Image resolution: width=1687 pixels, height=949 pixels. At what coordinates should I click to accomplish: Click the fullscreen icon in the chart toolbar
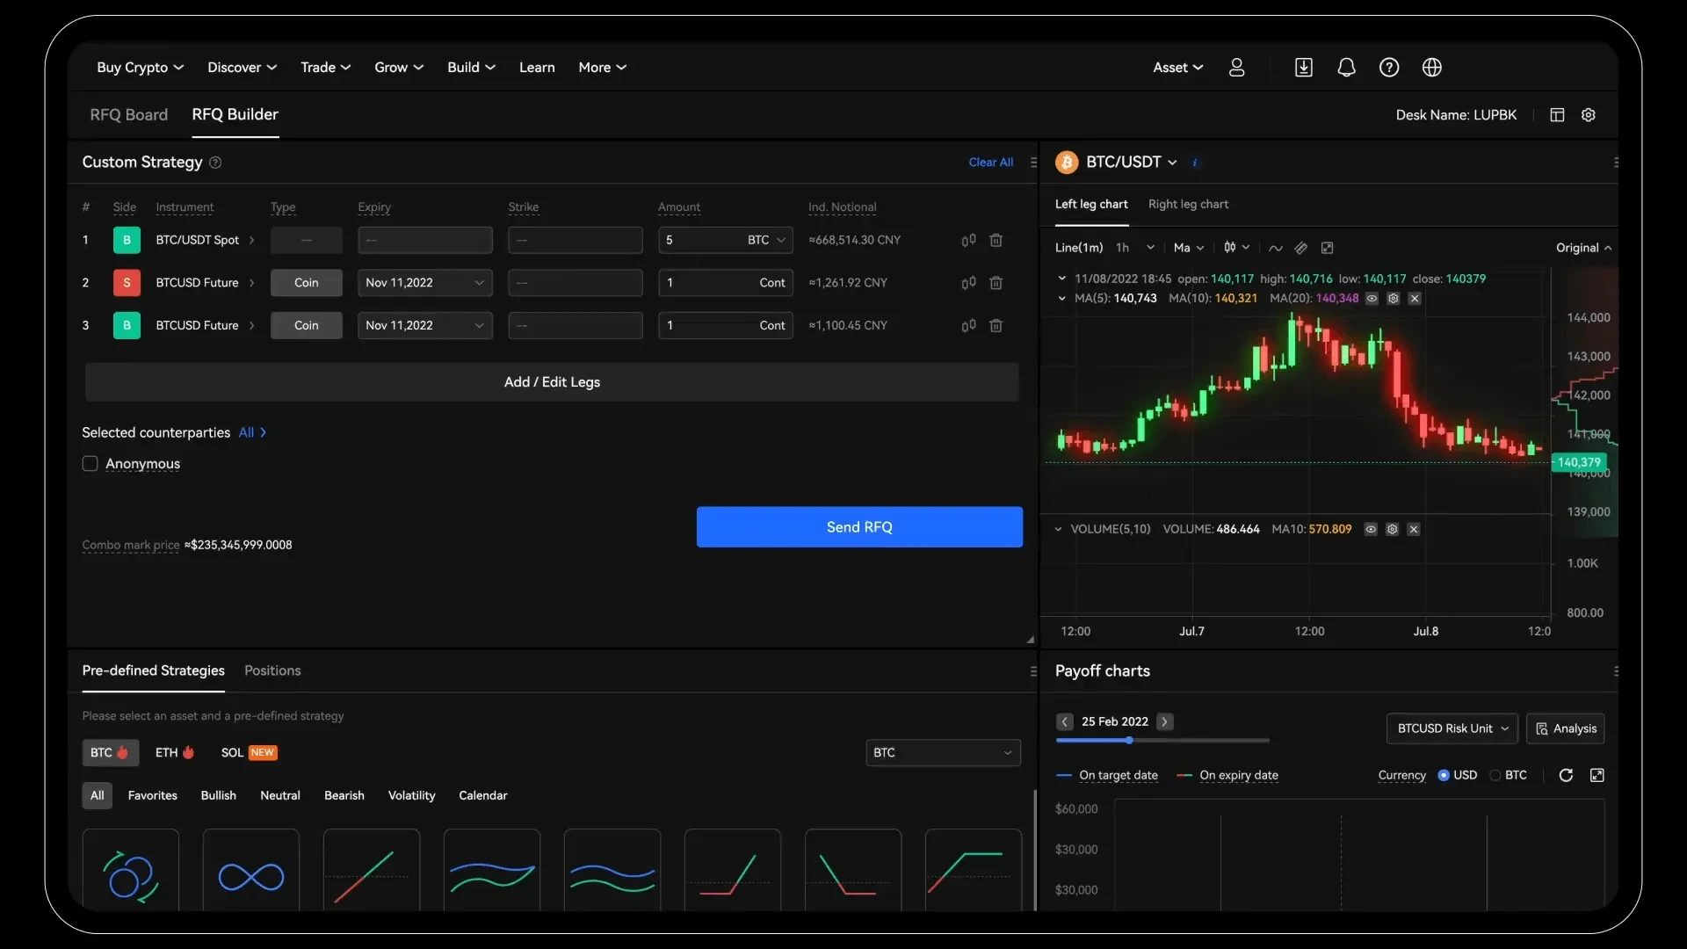1328,248
